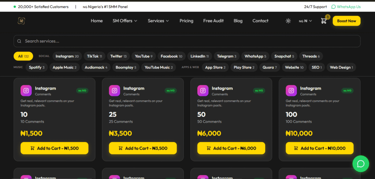Filter by Play Store 2
375x179 pixels.
pyautogui.click(x=244, y=67)
